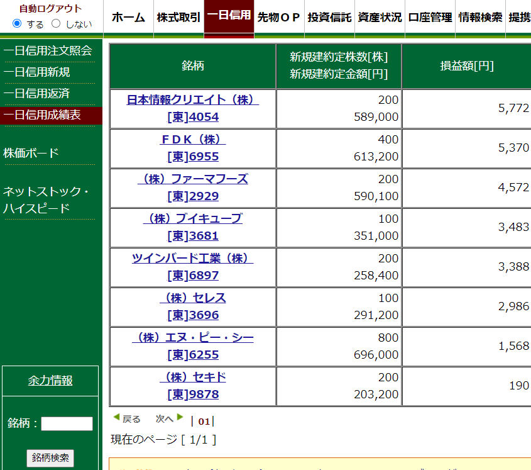
Task: Go to the 先物ＯＰ tab
Action: [279, 17]
